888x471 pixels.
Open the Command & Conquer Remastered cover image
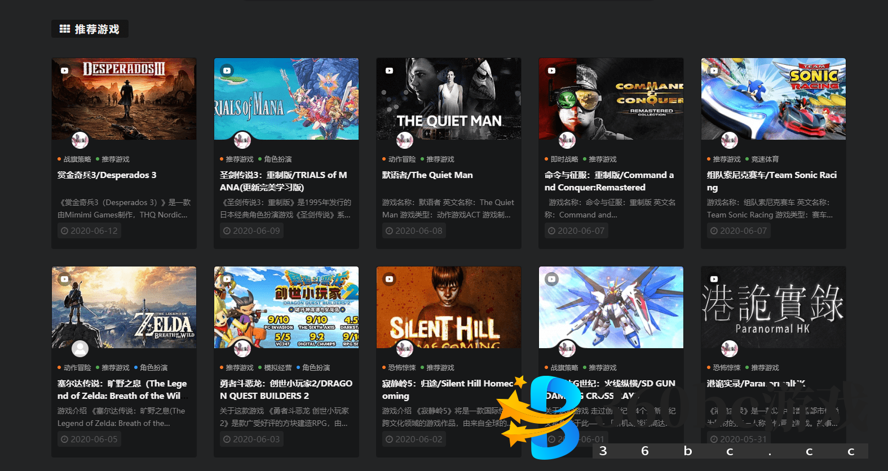tap(611, 99)
